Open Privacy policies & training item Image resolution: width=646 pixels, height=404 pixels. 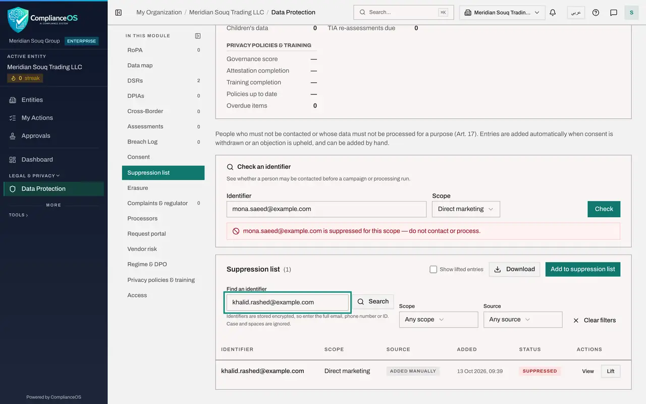[x=163, y=280]
